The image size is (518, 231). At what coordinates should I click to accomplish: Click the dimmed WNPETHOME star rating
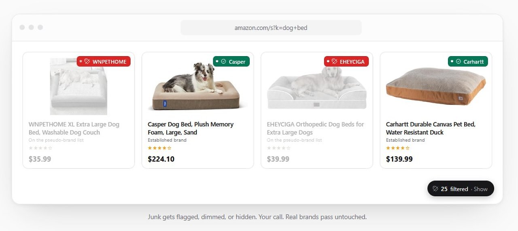[x=40, y=148]
